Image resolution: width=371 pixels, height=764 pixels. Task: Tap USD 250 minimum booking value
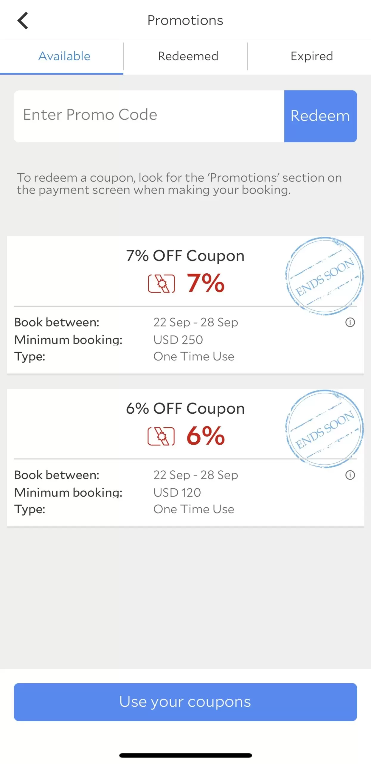click(178, 340)
